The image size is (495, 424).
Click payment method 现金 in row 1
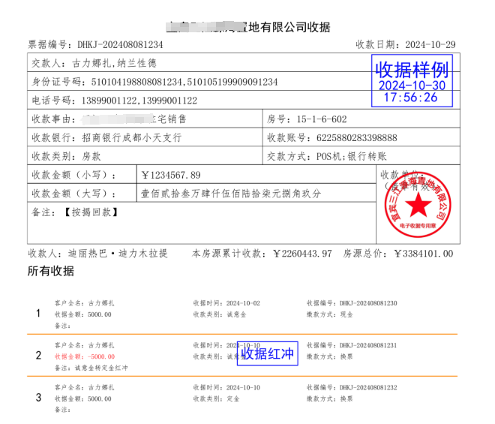coord(346,314)
